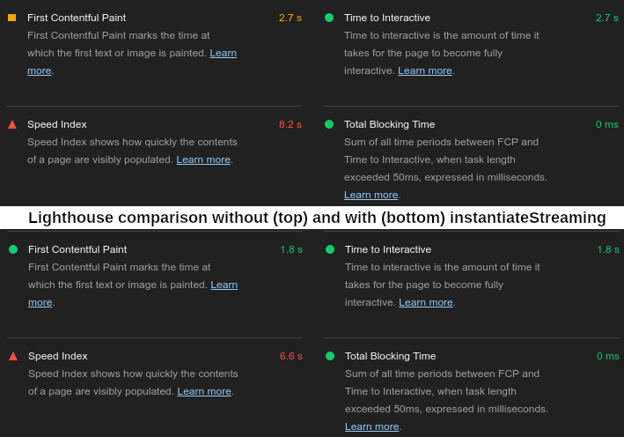This screenshot has height=437, width=624.
Task: Click the green circle beside the bottom Time to Interactive
Action: coord(330,249)
